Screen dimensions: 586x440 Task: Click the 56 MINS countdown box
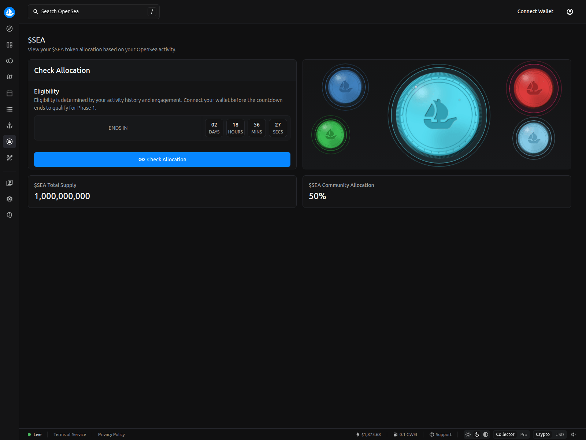tap(257, 128)
